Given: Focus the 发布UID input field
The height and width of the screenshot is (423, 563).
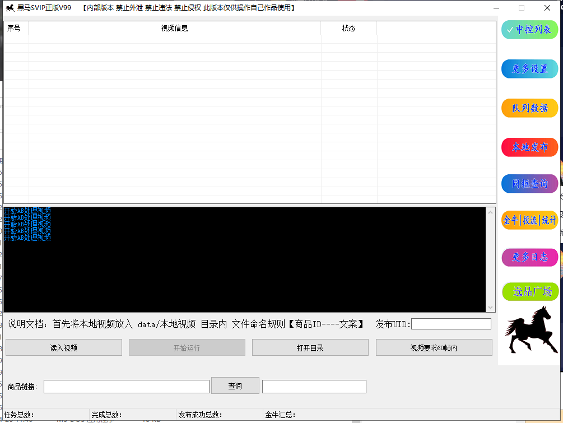Looking at the screenshot, I should tap(451, 324).
